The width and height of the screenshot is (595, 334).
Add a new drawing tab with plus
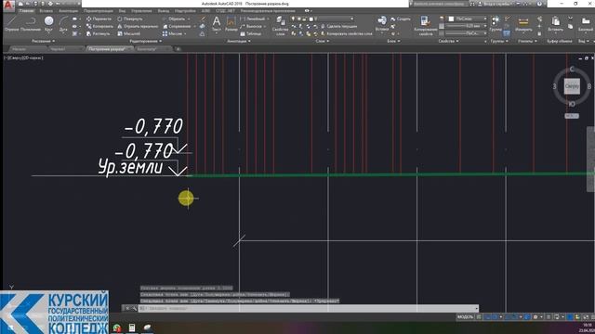[178, 49]
